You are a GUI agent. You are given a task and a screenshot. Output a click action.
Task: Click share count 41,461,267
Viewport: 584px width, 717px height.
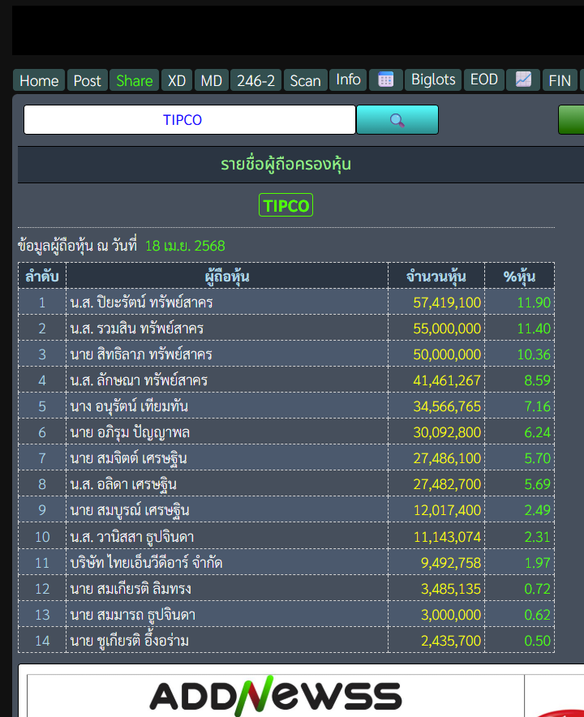447,380
